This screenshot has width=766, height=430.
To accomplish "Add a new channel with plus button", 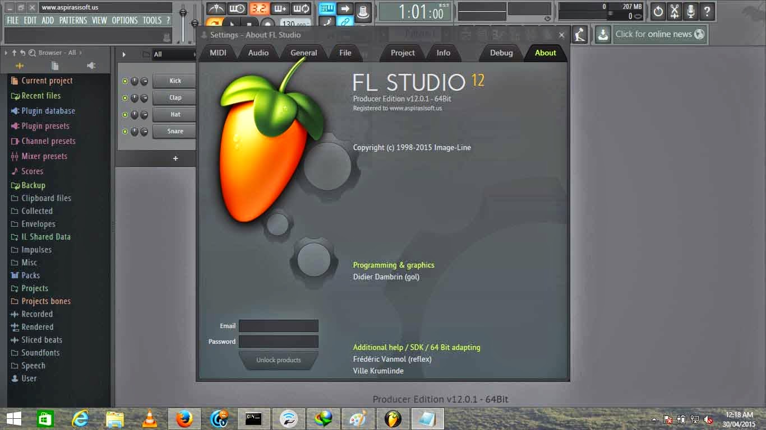I will pyautogui.click(x=176, y=158).
